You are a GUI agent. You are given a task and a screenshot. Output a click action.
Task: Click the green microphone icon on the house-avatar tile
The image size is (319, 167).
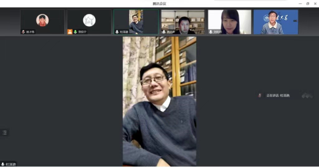point(75,32)
